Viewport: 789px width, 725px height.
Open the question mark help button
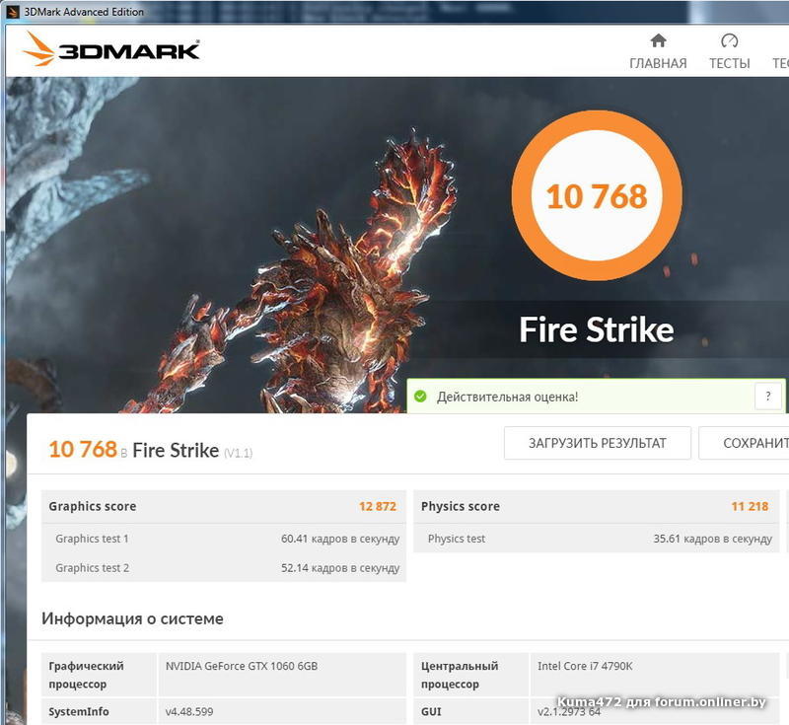tap(768, 396)
